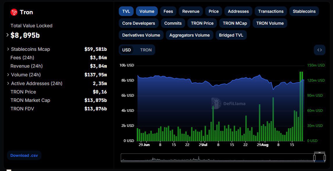The image size is (333, 171).
Task: Show Aggregators Volume on the chart
Action: click(189, 35)
